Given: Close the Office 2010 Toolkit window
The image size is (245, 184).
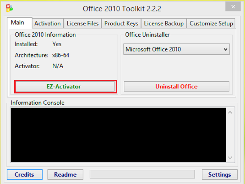Looking at the screenshot, I should [x=233, y=6].
